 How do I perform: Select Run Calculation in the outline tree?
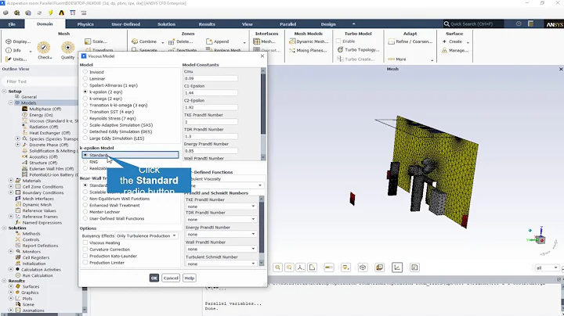click(38, 275)
